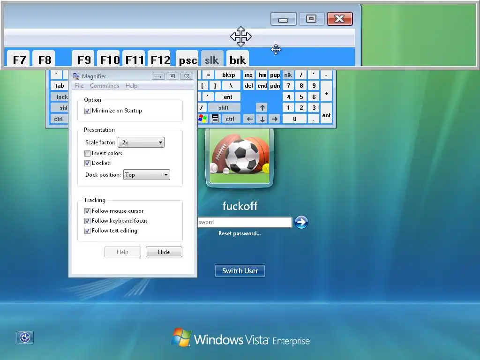Click the end key on the on-screen keyboard
Screen dimensions: 480x360
click(x=262, y=86)
